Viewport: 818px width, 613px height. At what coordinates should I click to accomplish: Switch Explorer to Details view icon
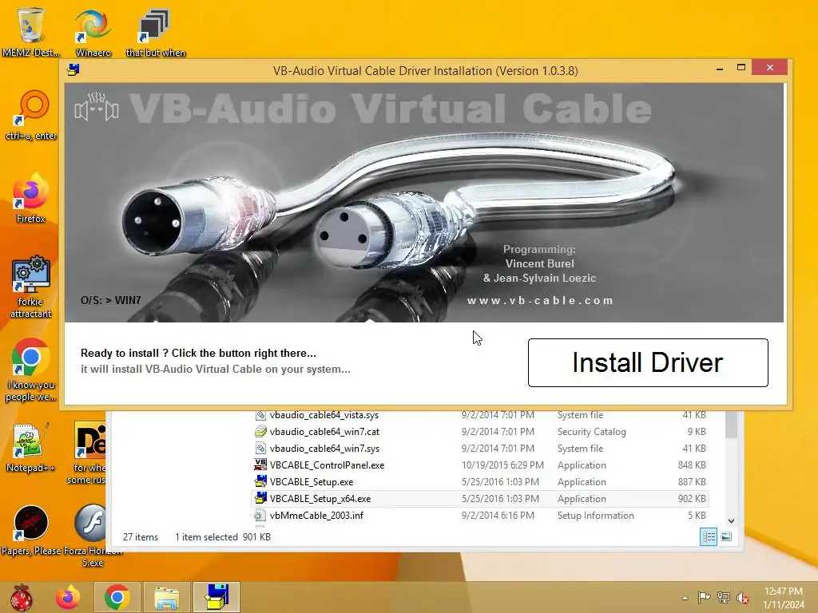click(x=709, y=536)
